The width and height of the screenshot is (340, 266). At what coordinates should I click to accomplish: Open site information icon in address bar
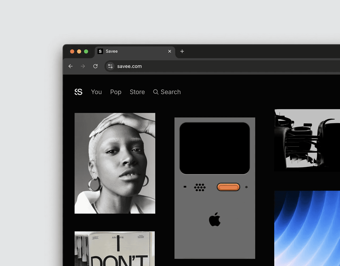tap(110, 66)
